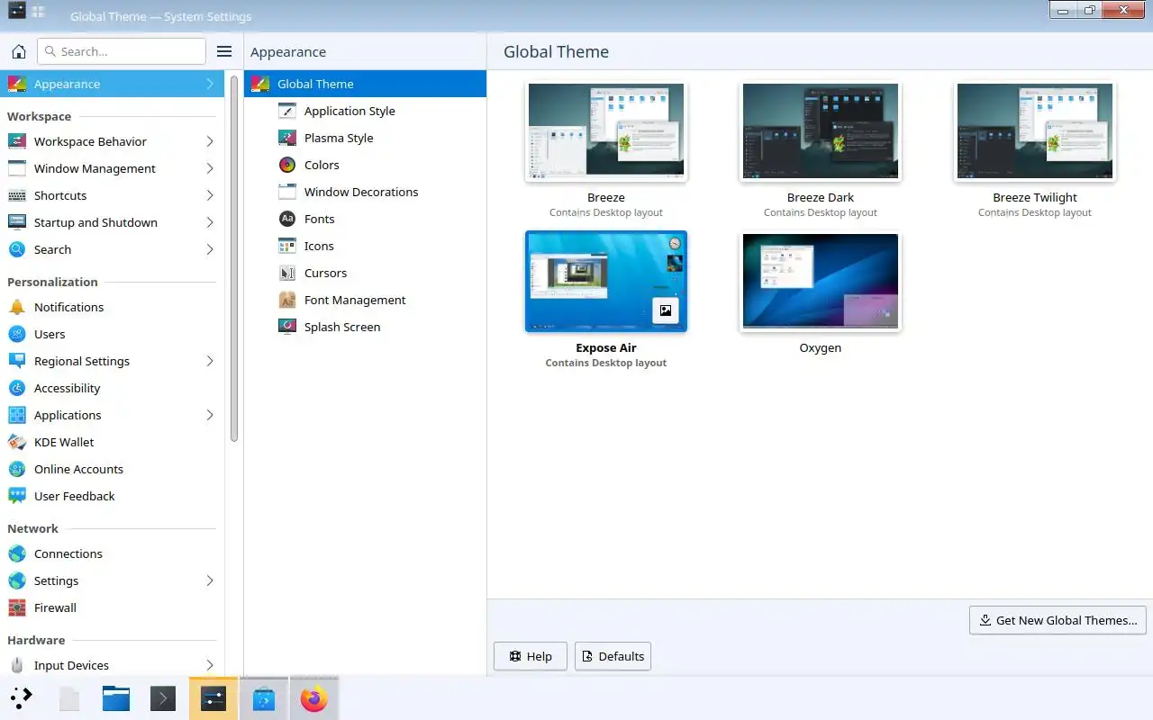Click the Window Management icon
This screenshot has height=720, width=1153.
16,168
